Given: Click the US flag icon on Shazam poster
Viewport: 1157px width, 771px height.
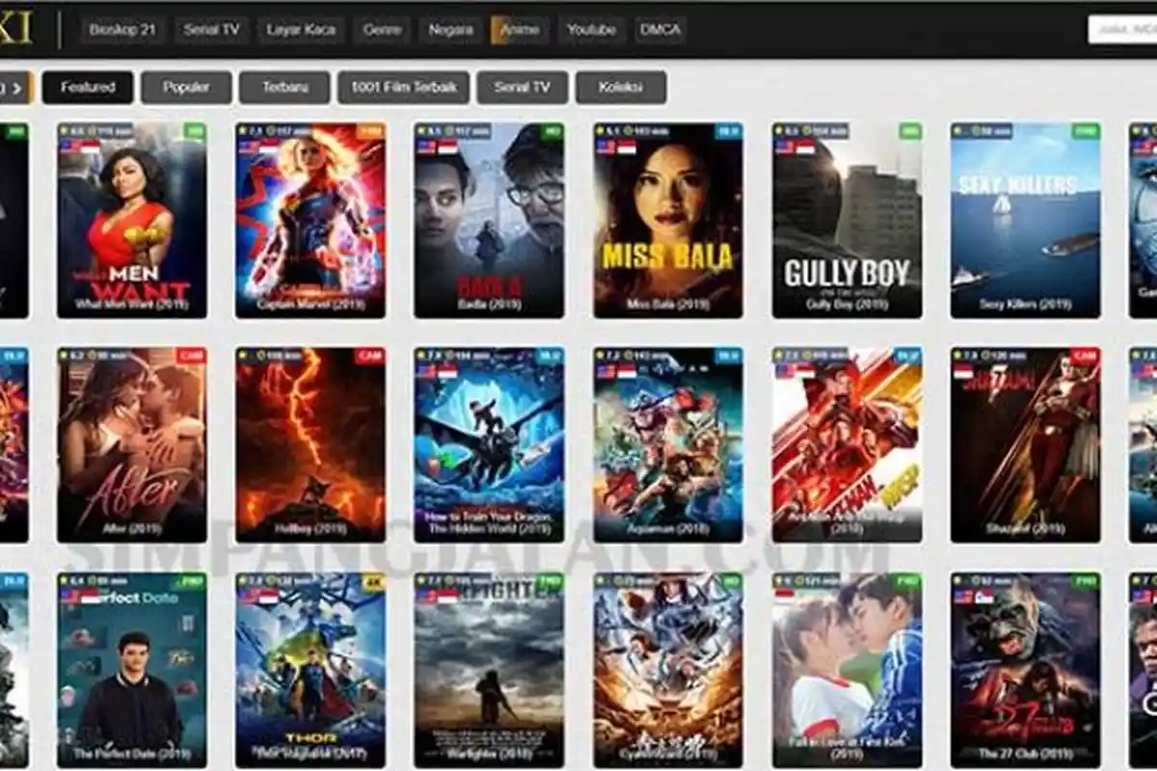Looking at the screenshot, I should point(962,370).
